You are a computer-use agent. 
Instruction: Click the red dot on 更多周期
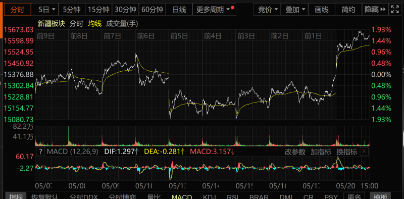[x=233, y=8]
